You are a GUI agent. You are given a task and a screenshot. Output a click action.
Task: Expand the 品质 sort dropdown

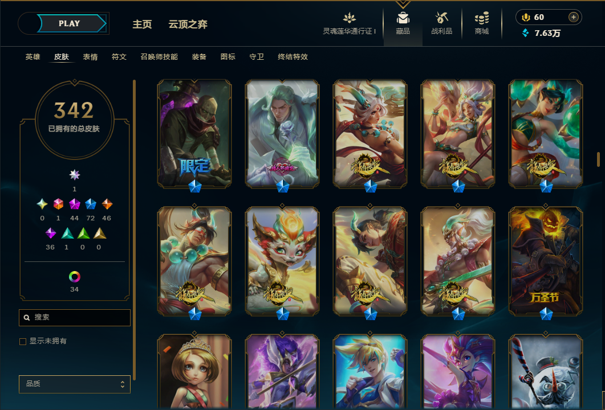pos(75,384)
